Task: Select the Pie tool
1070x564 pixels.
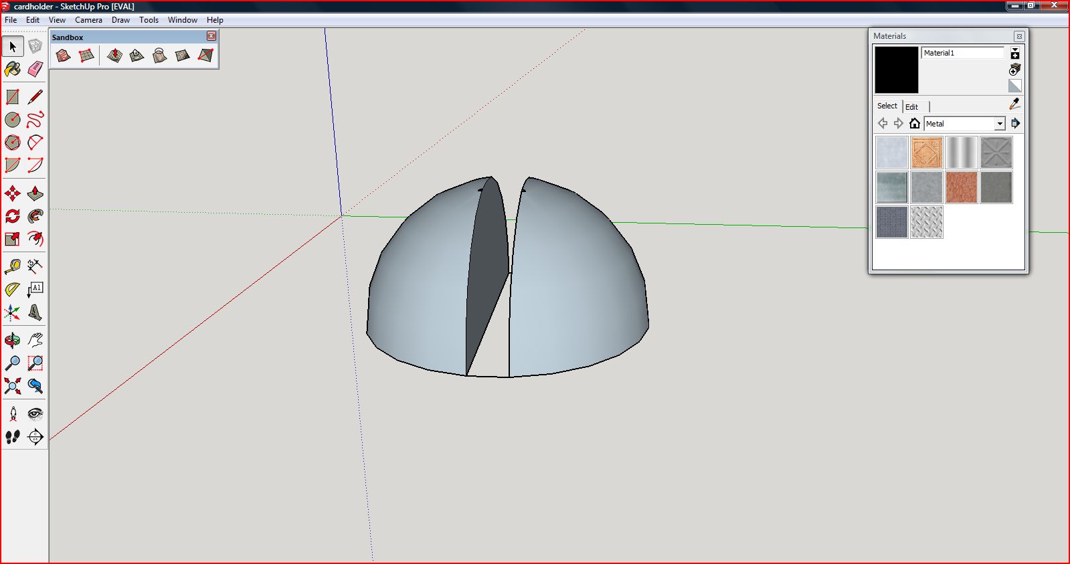Action: [x=13, y=165]
